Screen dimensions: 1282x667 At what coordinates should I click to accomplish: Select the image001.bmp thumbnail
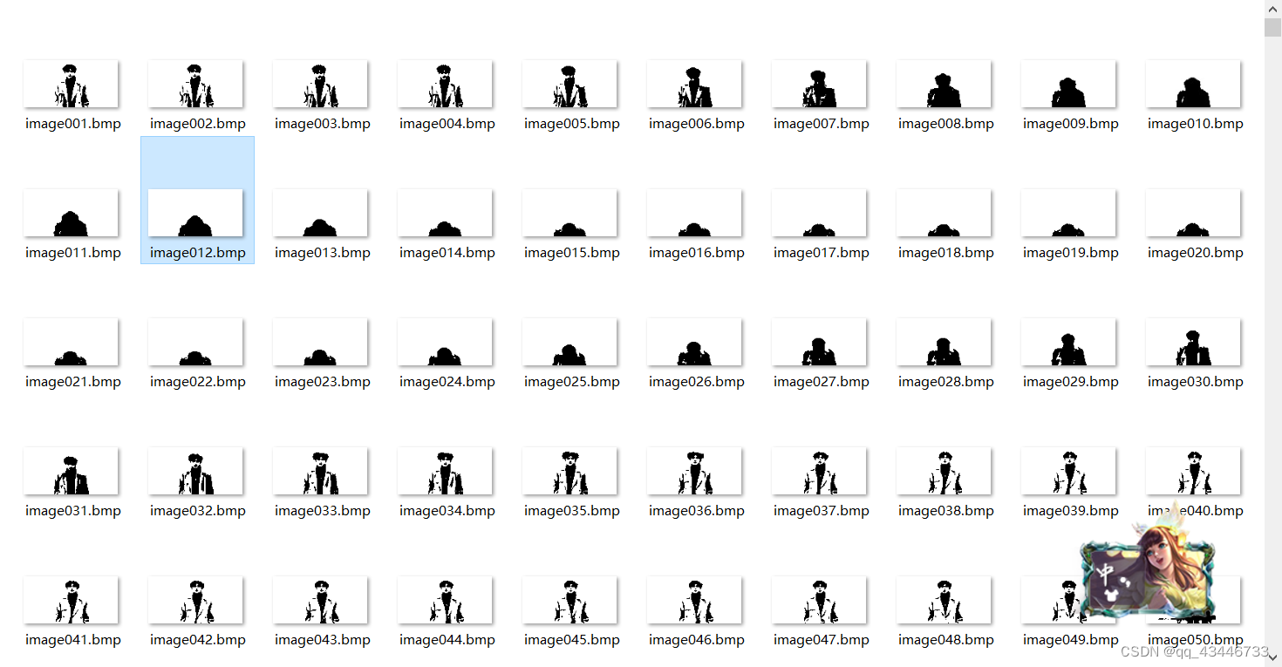click(71, 84)
